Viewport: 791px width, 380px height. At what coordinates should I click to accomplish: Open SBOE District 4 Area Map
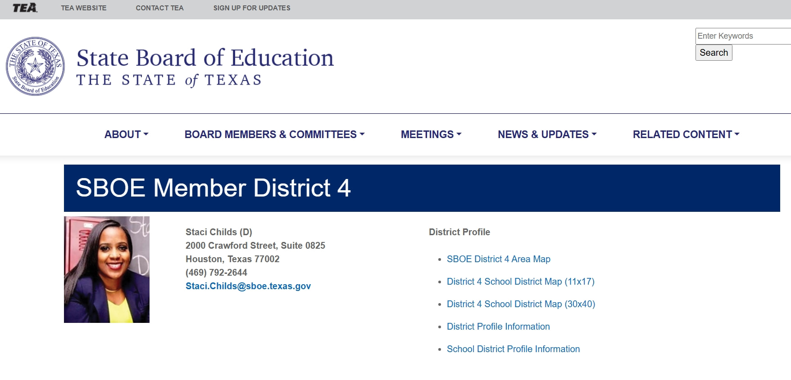(499, 259)
